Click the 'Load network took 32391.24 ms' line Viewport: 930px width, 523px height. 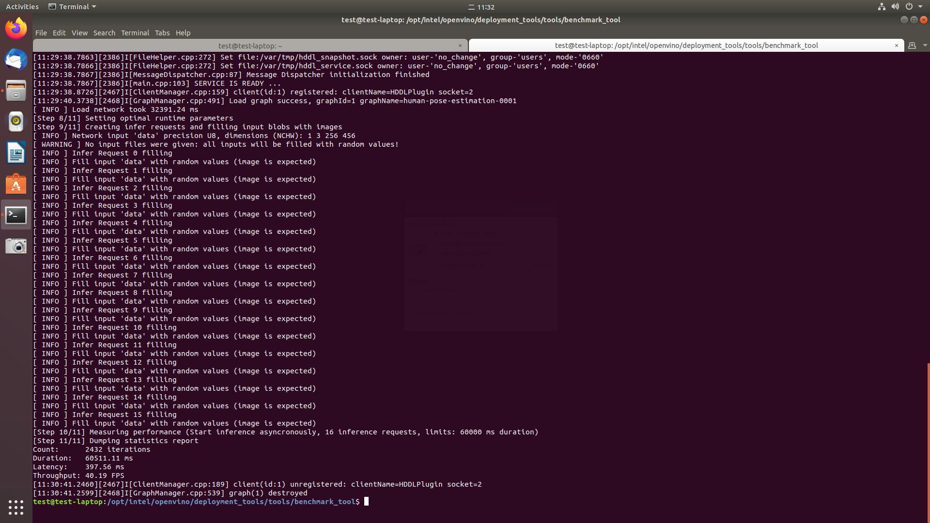tap(116, 109)
